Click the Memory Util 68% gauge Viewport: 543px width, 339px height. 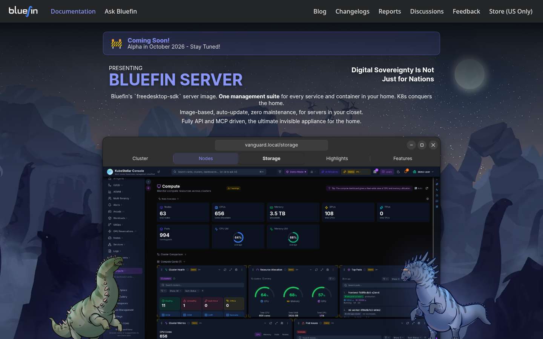tap(293, 237)
